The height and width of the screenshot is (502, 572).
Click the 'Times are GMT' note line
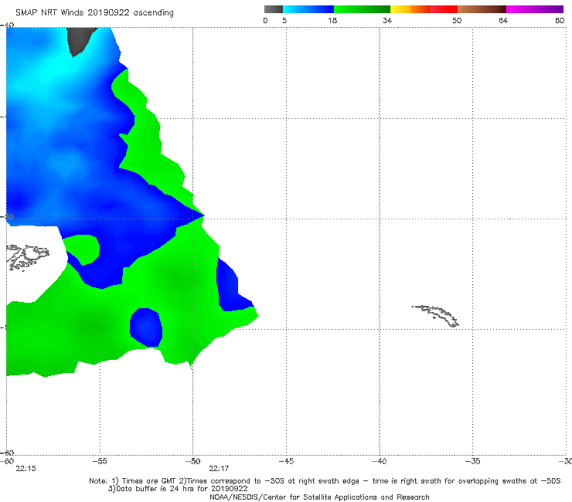click(x=325, y=481)
